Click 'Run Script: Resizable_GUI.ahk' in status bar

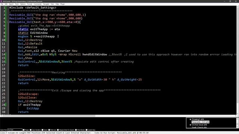point(119,133)
